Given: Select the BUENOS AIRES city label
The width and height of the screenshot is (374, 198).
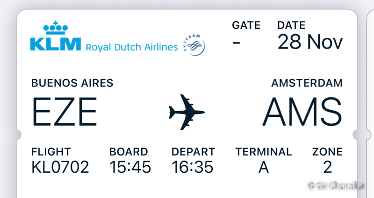Looking at the screenshot, I should (x=72, y=83).
